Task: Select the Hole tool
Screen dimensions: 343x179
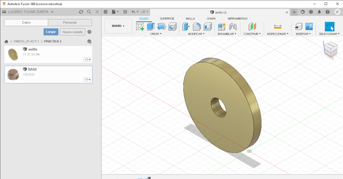Action: pyautogui.click(x=172, y=27)
